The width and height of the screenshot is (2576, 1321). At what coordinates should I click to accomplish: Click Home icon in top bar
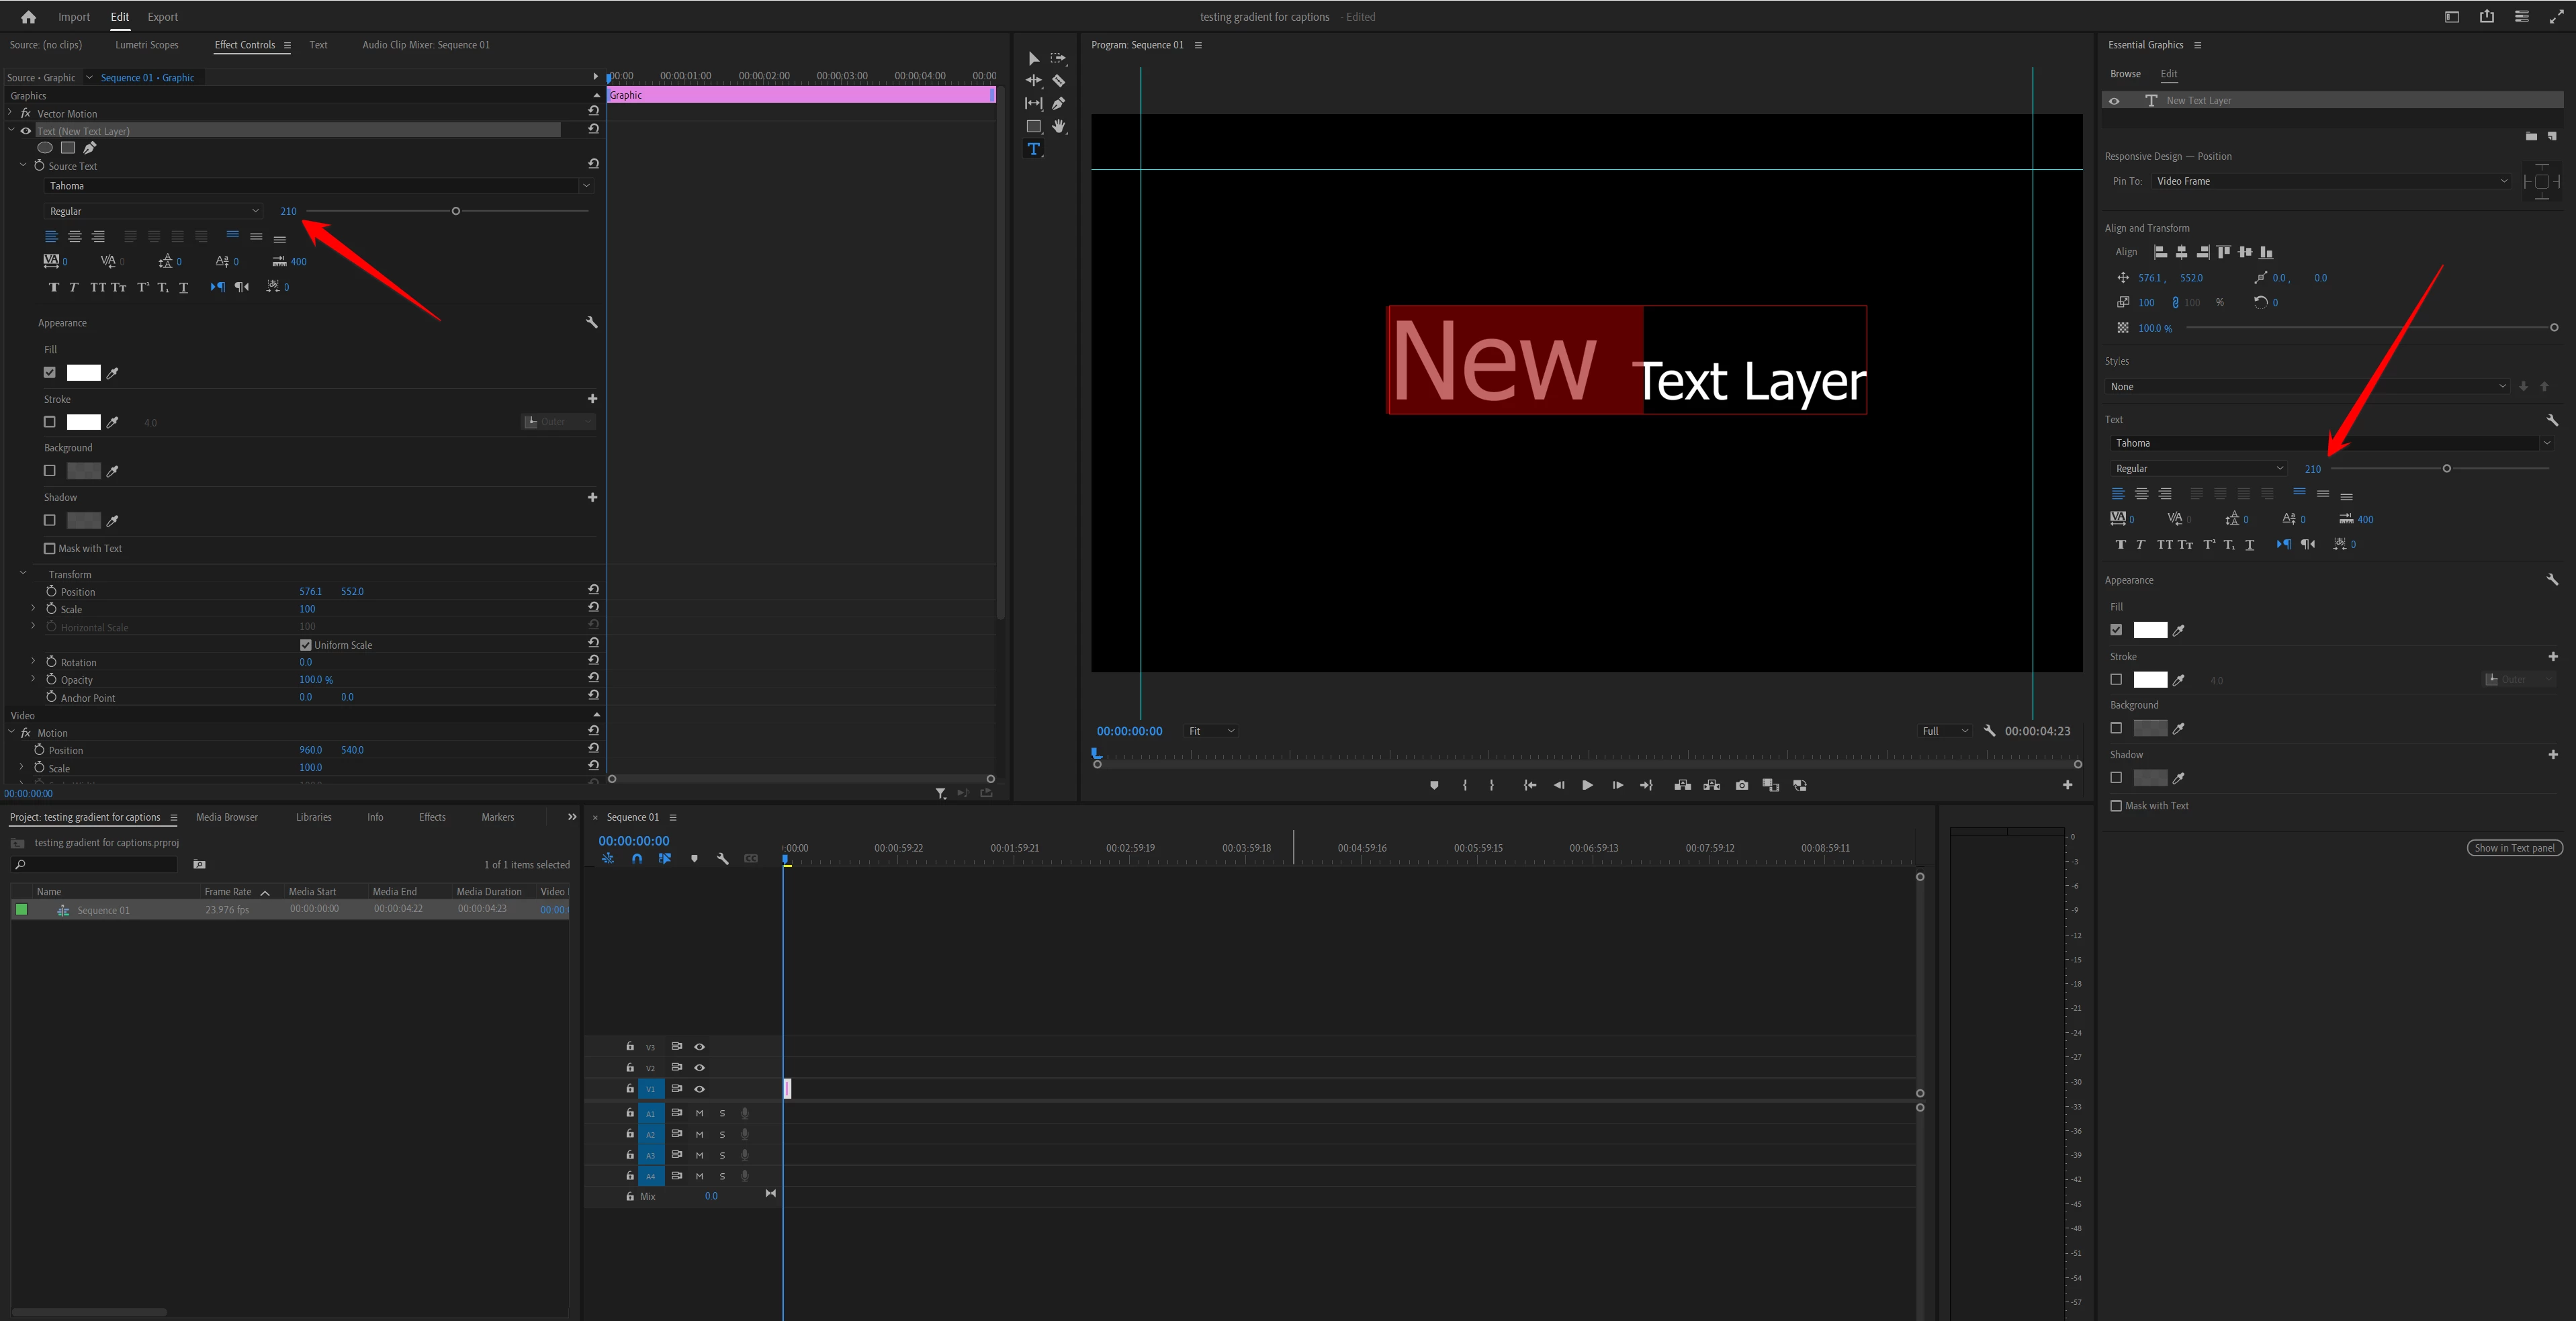[28, 17]
